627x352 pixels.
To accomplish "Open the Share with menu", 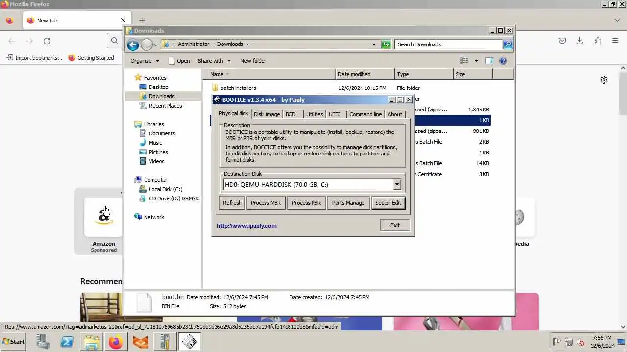I will (x=214, y=61).
